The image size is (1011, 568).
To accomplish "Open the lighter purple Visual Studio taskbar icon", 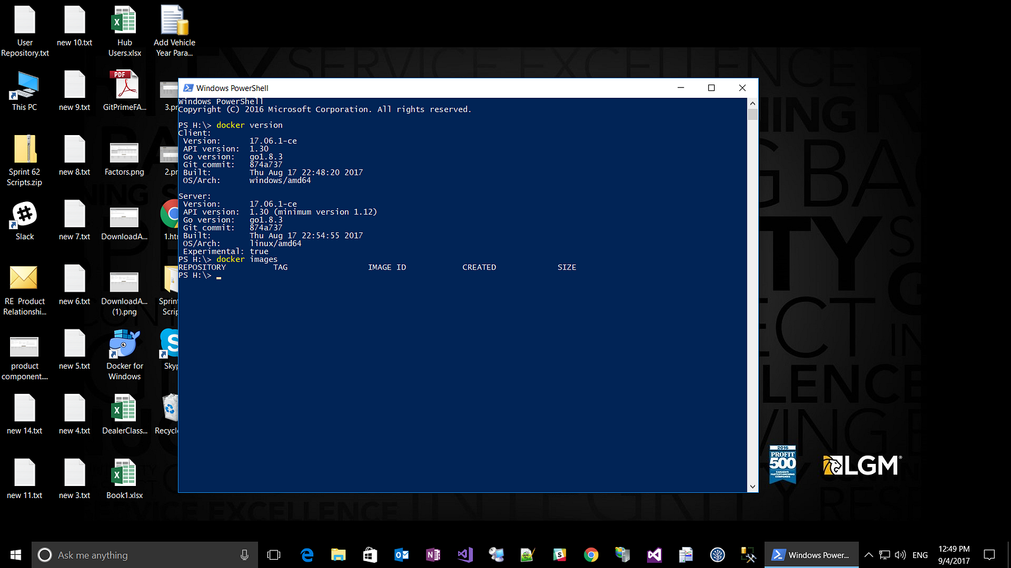I will tap(465, 555).
